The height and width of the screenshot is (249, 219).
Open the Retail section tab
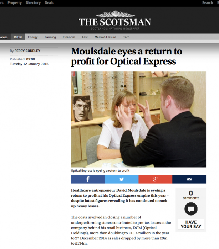point(18,37)
